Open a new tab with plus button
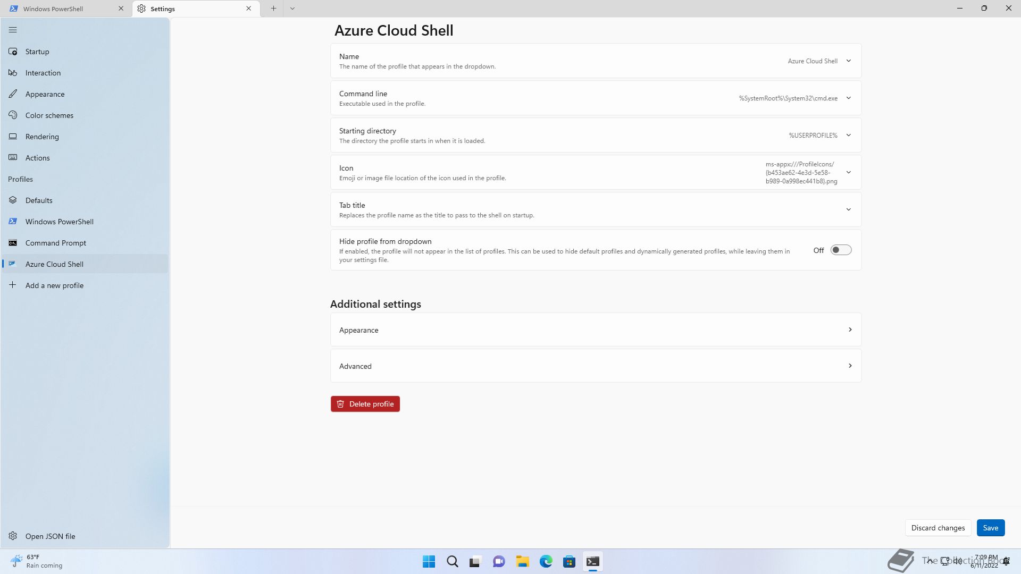Image resolution: width=1021 pixels, height=574 pixels. coord(273,9)
